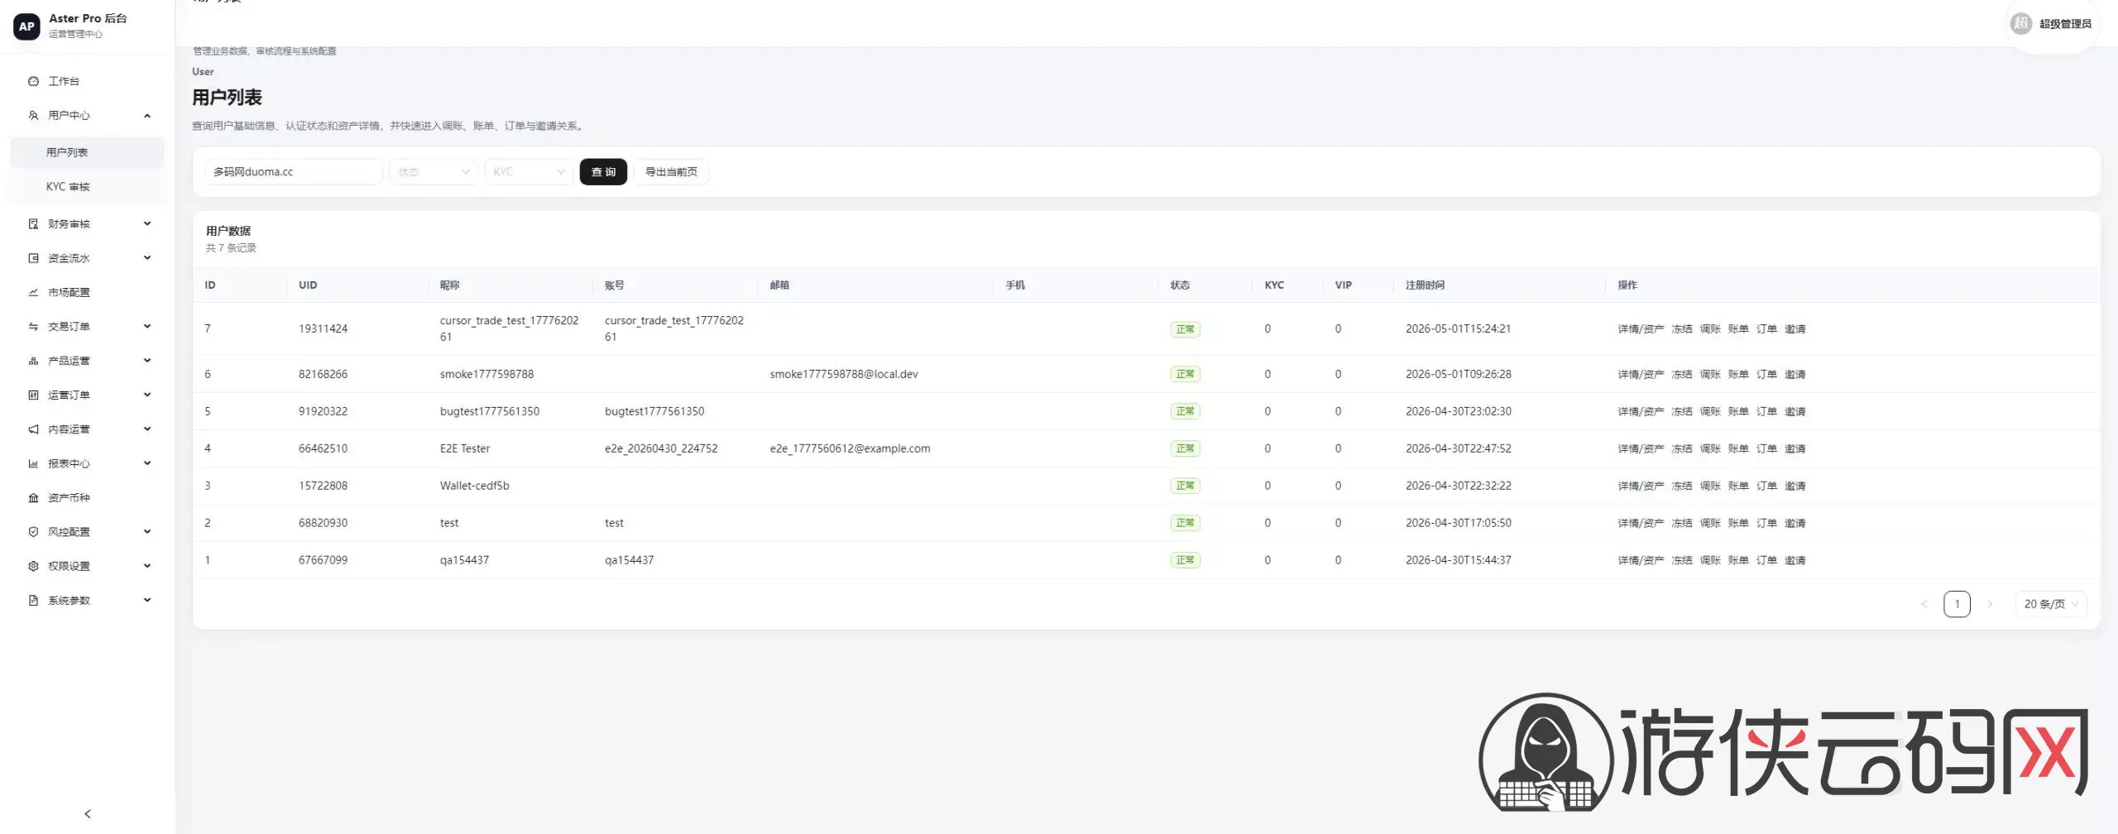Click the 查询 search button
This screenshot has height=834, width=2118.
[603, 172]
